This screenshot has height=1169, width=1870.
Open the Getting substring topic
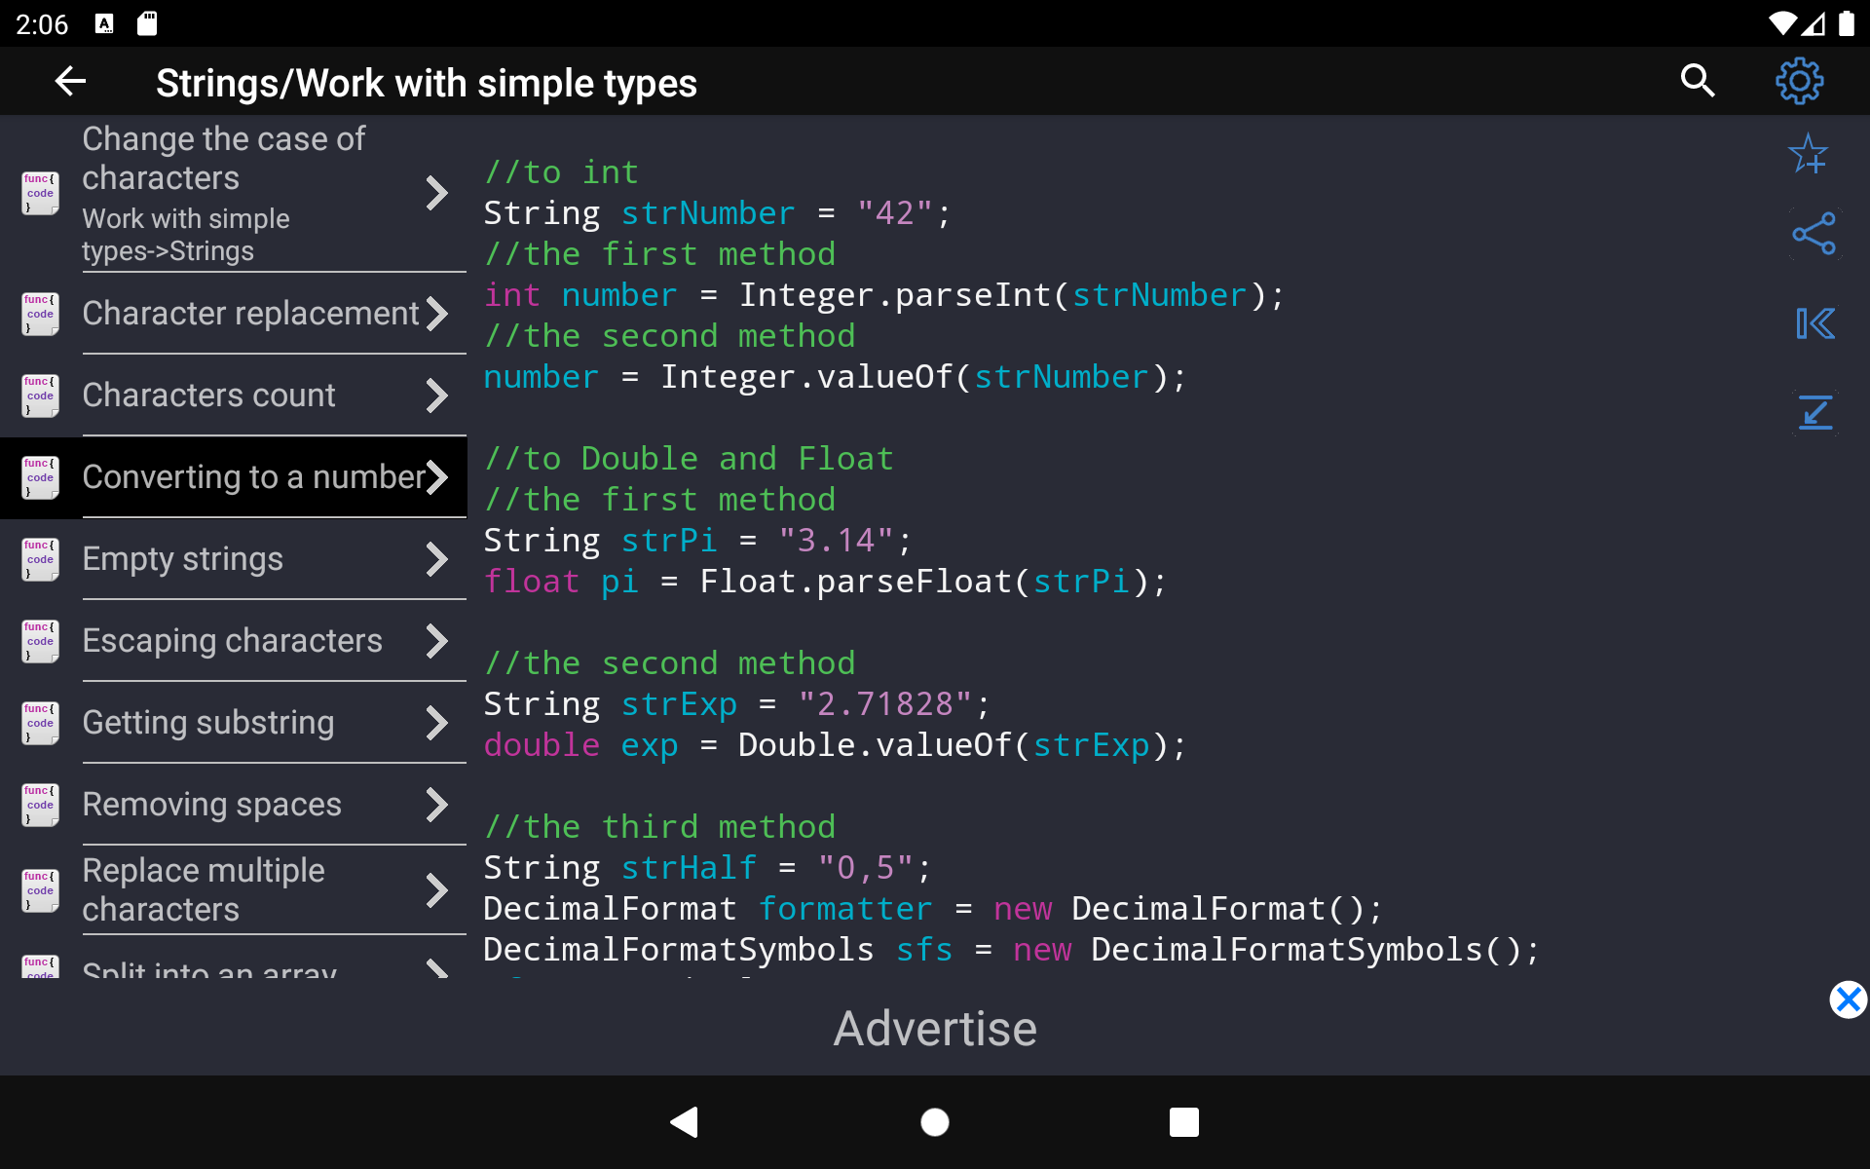click(x=234, y=723)
